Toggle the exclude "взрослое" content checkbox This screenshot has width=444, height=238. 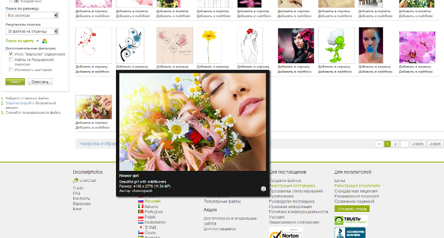(x=11, y=54)
